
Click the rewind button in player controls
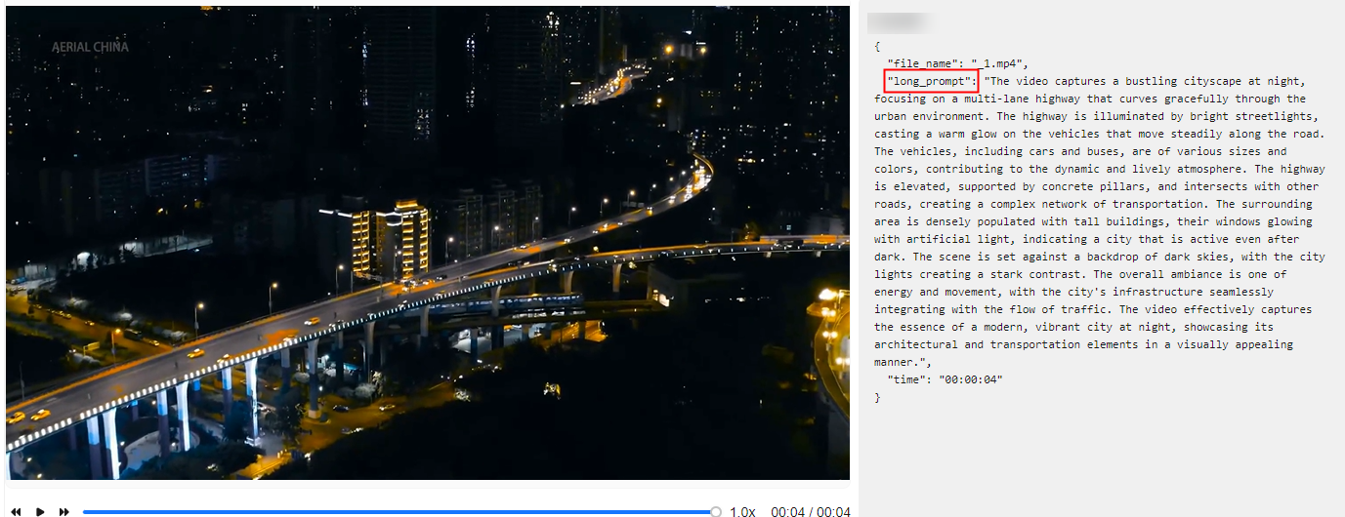pos(17,511)
